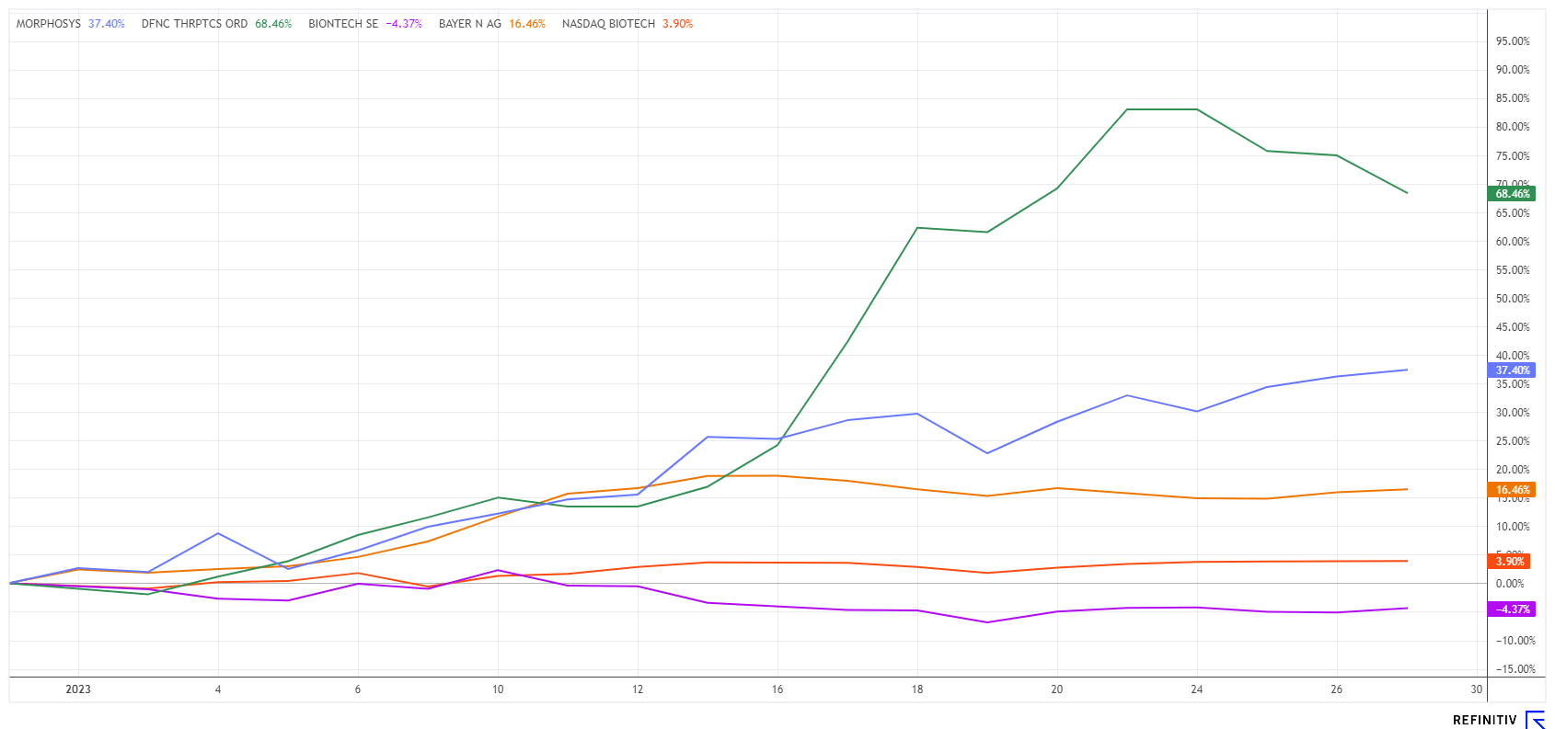The image size is (1555, 729).
Task: Select the DFNC THRPTCS ORD legend label
Action: 194,24
